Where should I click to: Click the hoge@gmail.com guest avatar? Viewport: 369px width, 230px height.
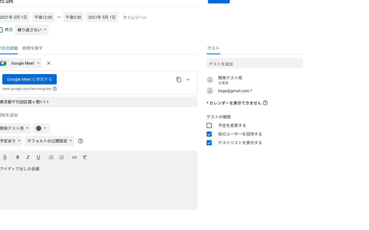click(x=210, y=91)
